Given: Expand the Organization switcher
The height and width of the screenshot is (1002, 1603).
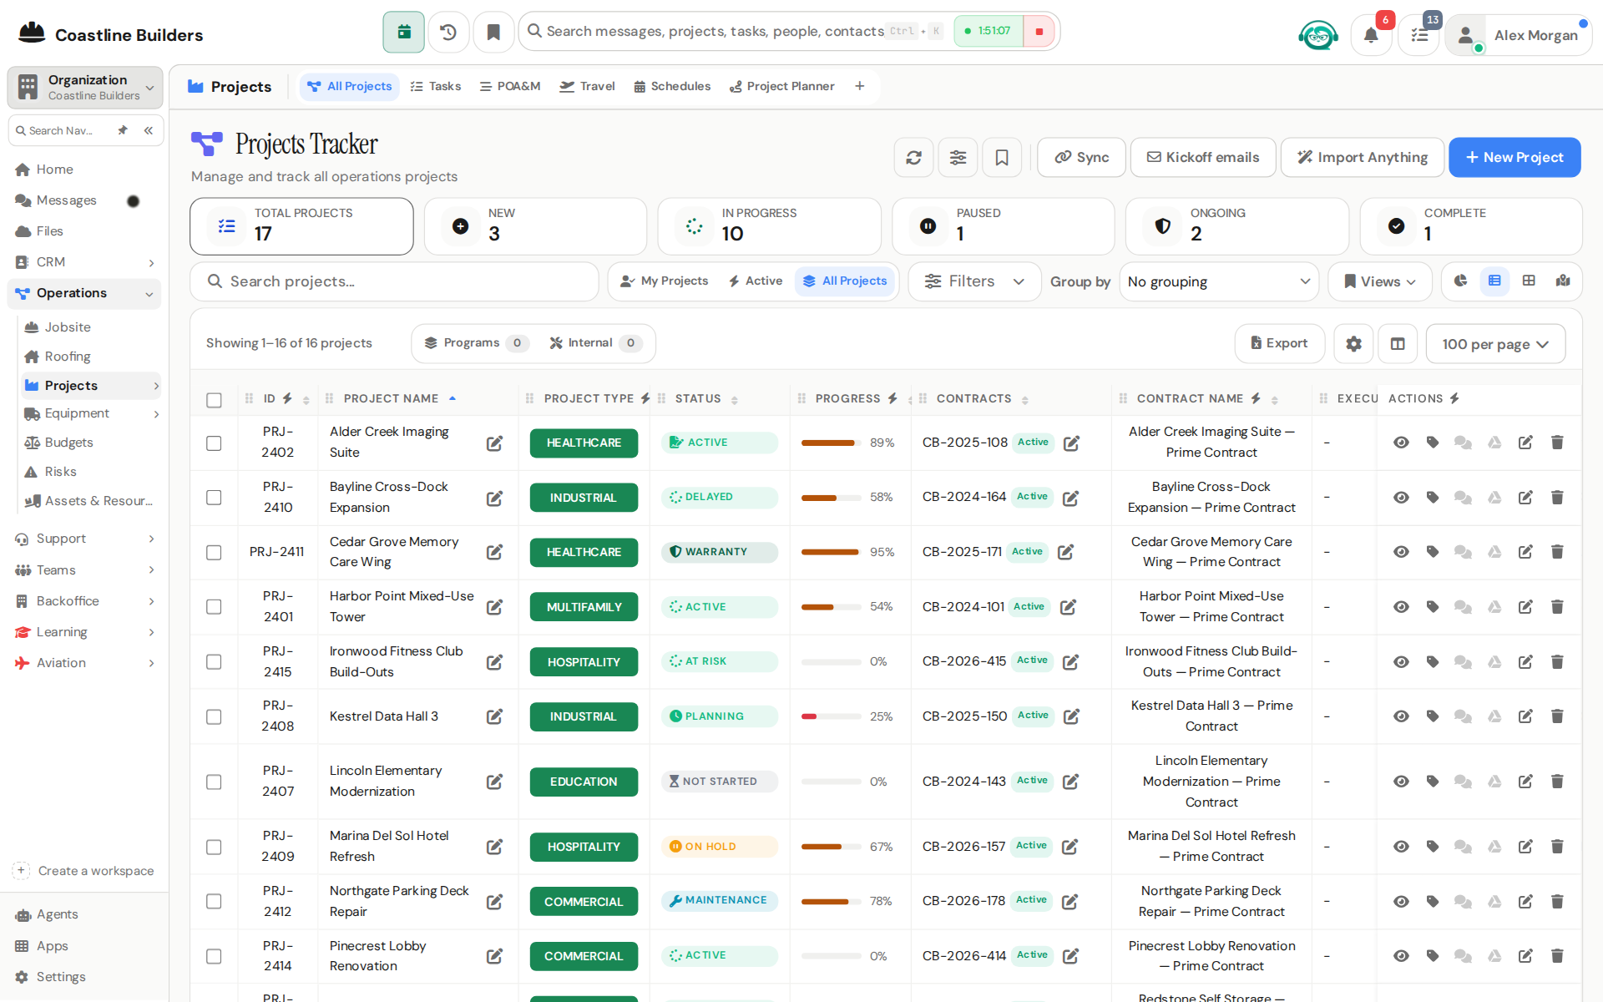Looking at the screenshot, I should (x=85, y=87).
